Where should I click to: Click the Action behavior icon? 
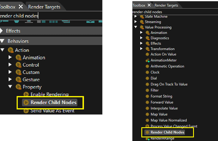tap(11, 50)
